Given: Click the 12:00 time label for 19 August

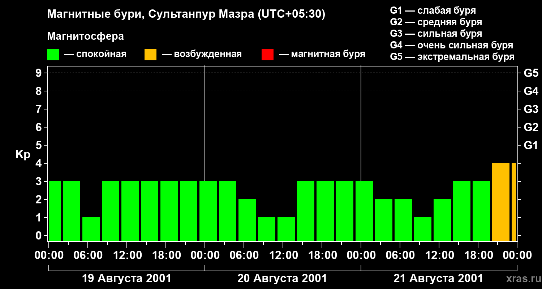Looking at the screenshot, I should [x=127, y=255].
